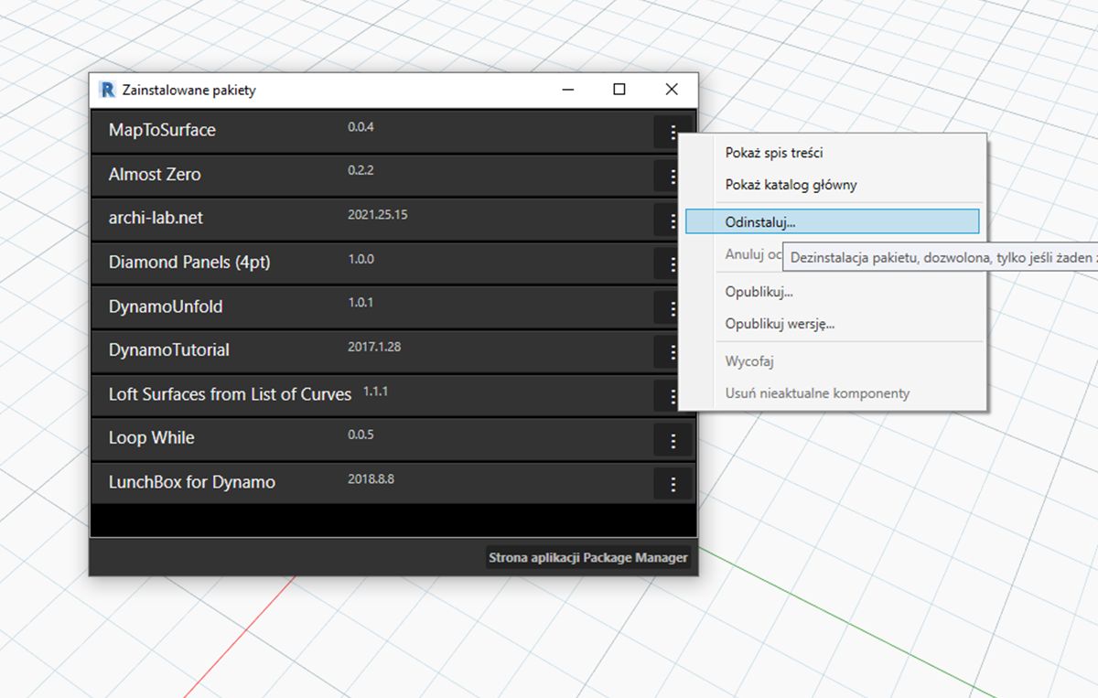The height and width of the screenshot is (698, 1098).
Task: Select the DynamoTutorial package name
Action: (x=169, y=350)
